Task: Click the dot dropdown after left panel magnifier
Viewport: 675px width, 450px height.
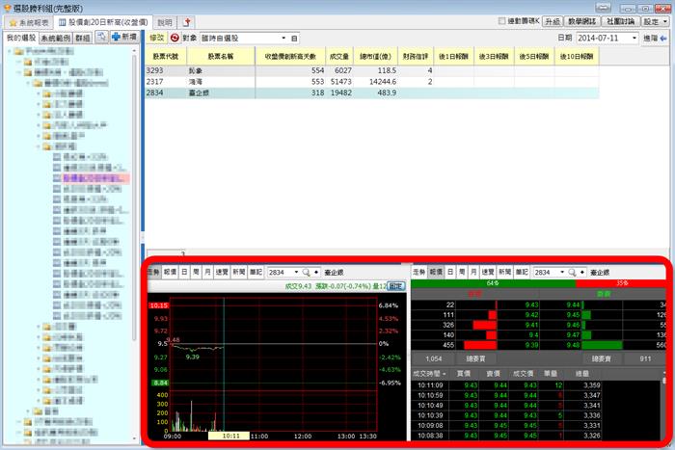Action: tap(316, 273)
